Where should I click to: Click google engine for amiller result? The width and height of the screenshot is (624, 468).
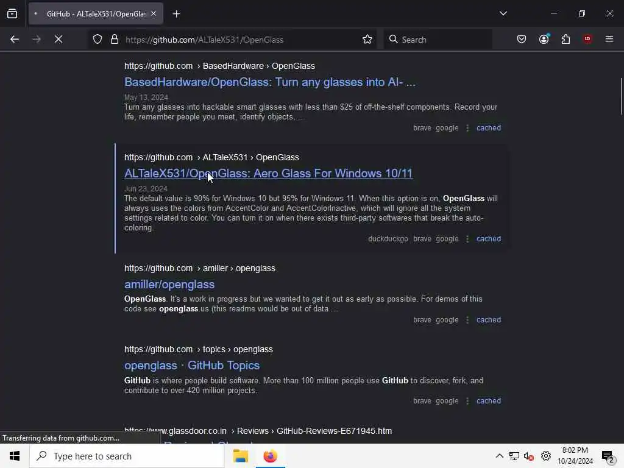point(447,320)
